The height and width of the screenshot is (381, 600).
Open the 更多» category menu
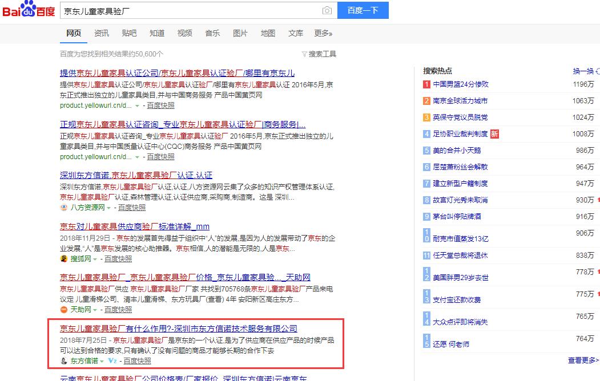click(323, 33)
